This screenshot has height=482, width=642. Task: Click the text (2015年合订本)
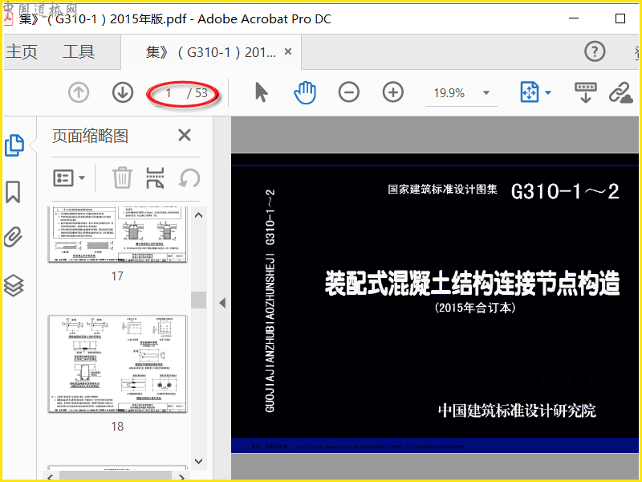click(475, 308)
